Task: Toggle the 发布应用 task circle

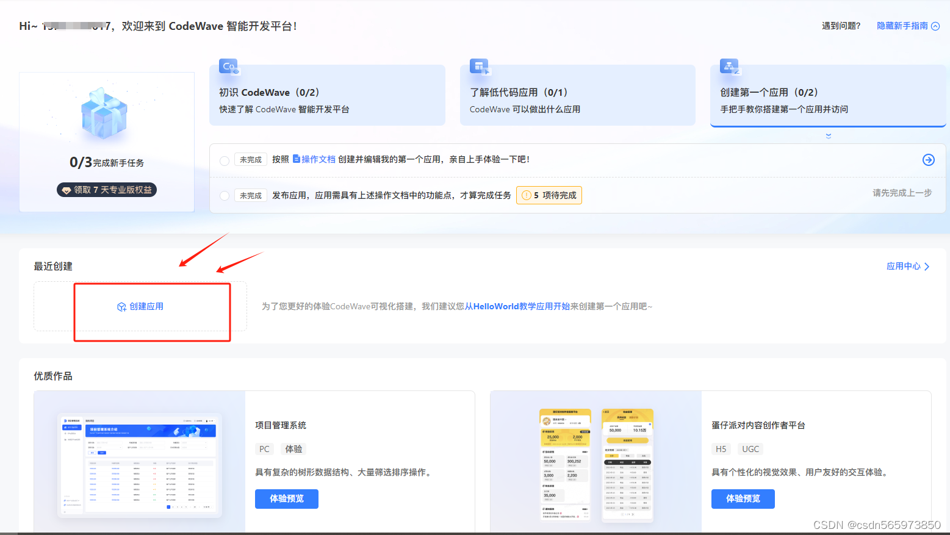Action: pos(225,196)
